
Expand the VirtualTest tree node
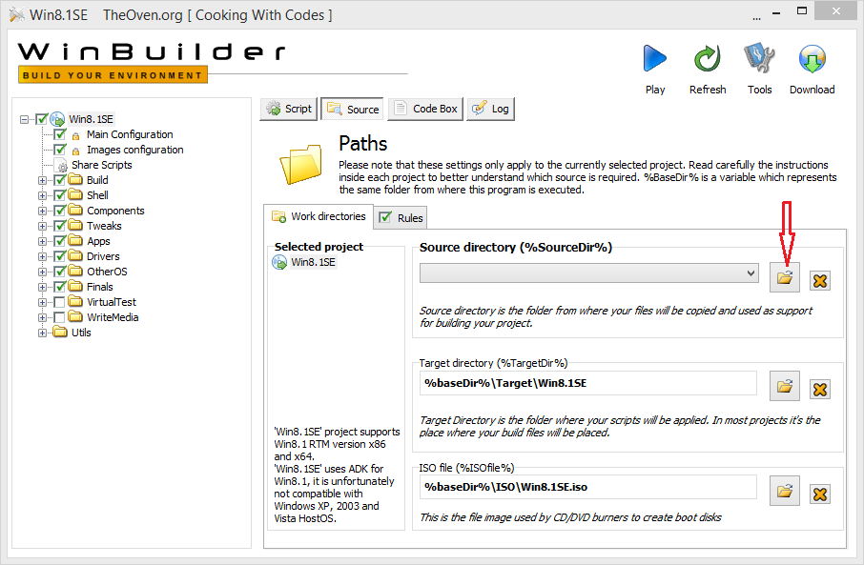pos(42,302)
